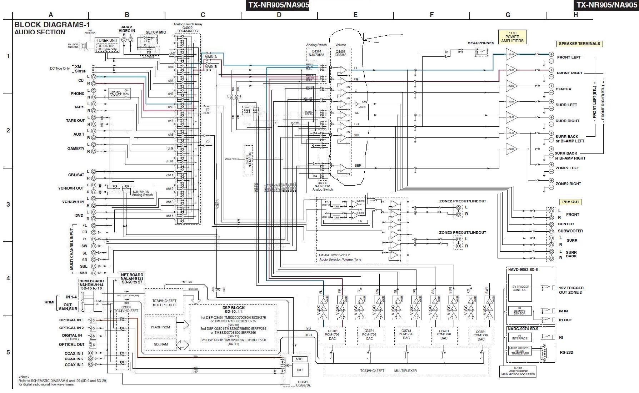Click the SW +20dB amplifier triangle
This screenshot has height=393, width=639.
pyautogui.click(x=357, y=104)
